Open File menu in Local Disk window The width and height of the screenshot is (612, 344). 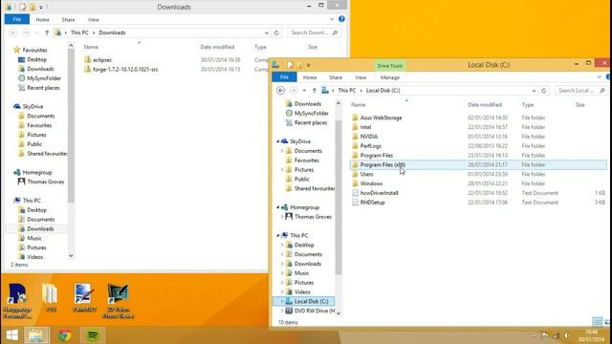click(284, 77)
